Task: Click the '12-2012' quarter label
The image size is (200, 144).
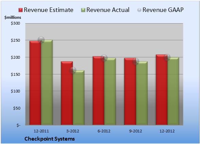Action: 167,131
